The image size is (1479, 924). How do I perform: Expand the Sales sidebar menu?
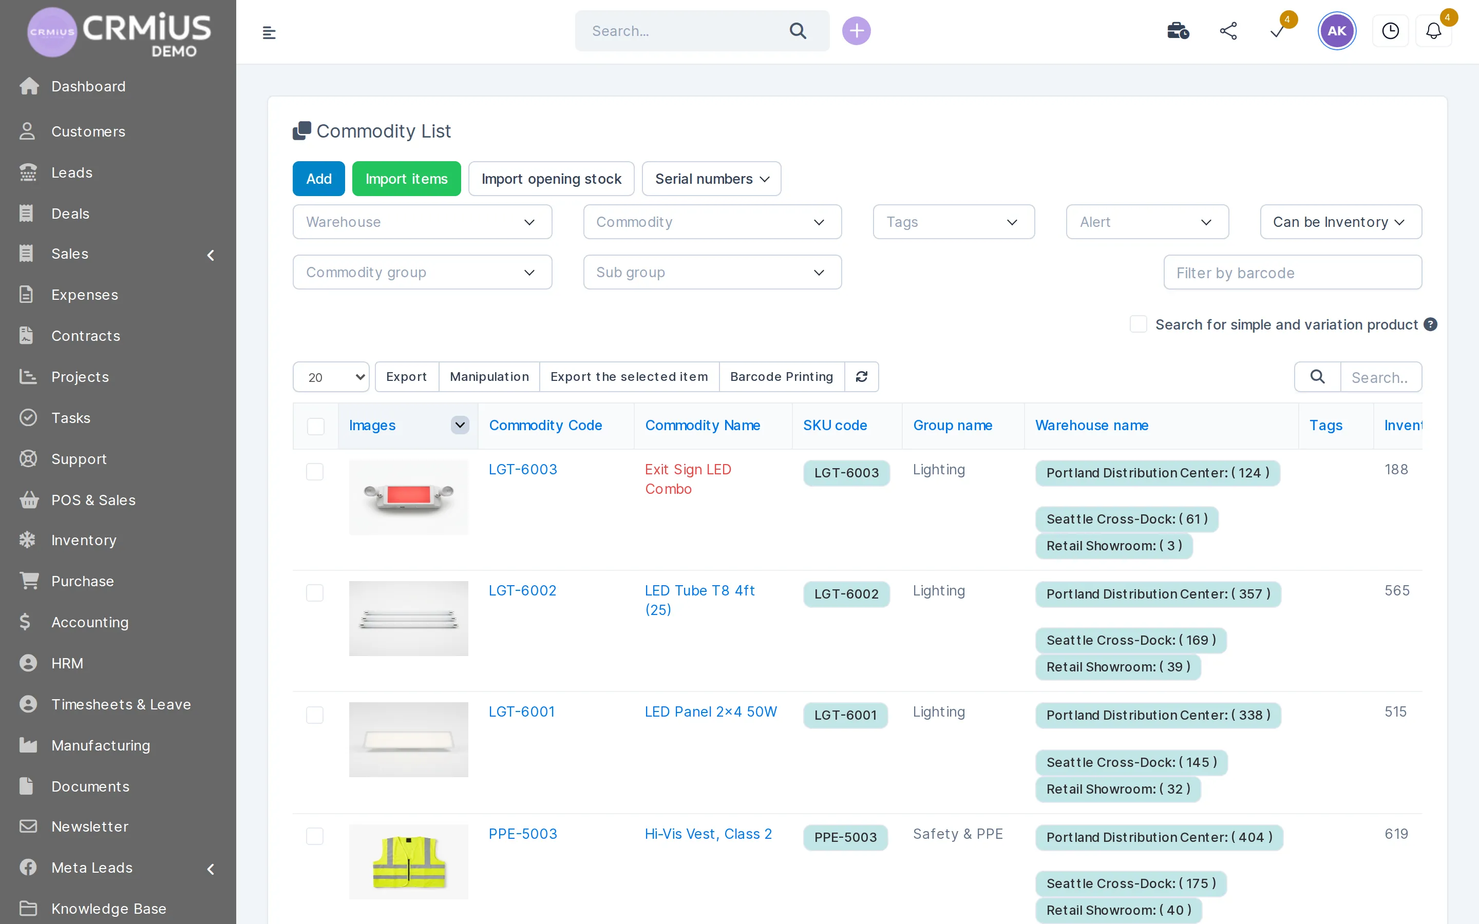pos(117,254)
